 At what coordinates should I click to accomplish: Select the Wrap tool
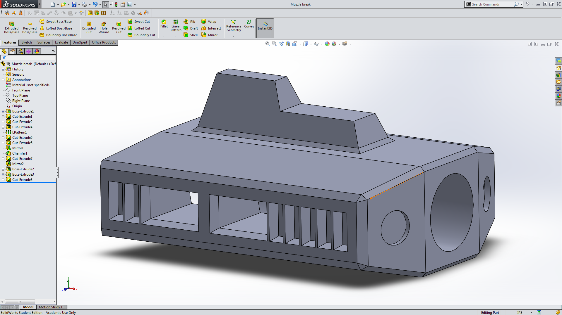(x=209, y=22)
